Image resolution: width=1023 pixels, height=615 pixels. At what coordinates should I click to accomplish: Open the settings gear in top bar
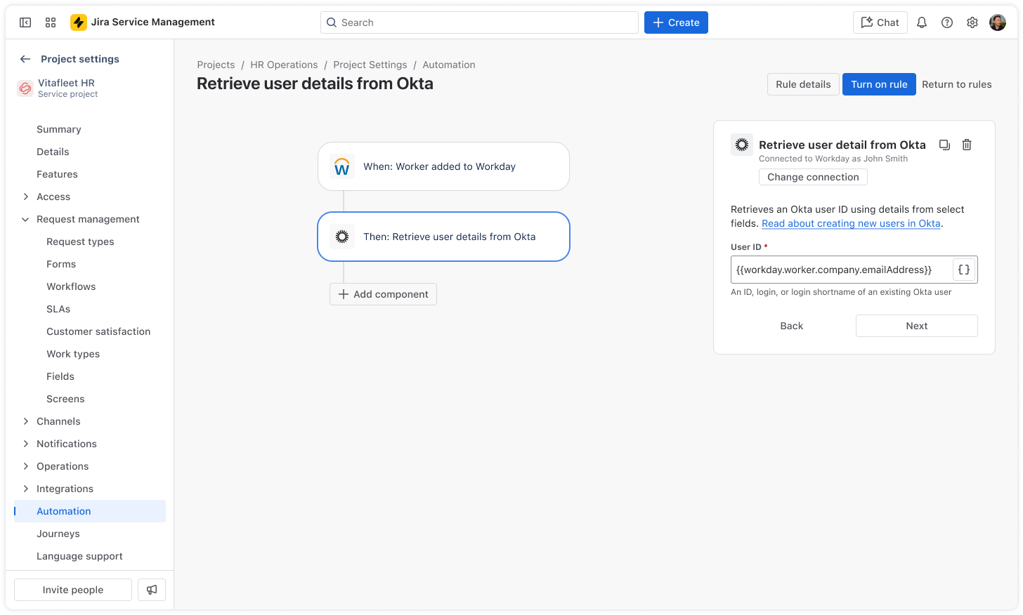tap(972, 22)
